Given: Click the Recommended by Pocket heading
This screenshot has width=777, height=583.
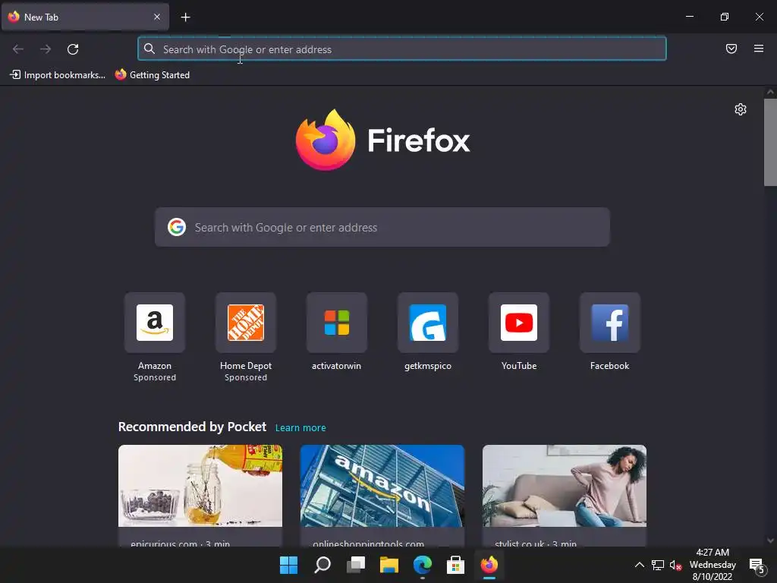Looking at the screenshot, I should click(x=192, y=427).
